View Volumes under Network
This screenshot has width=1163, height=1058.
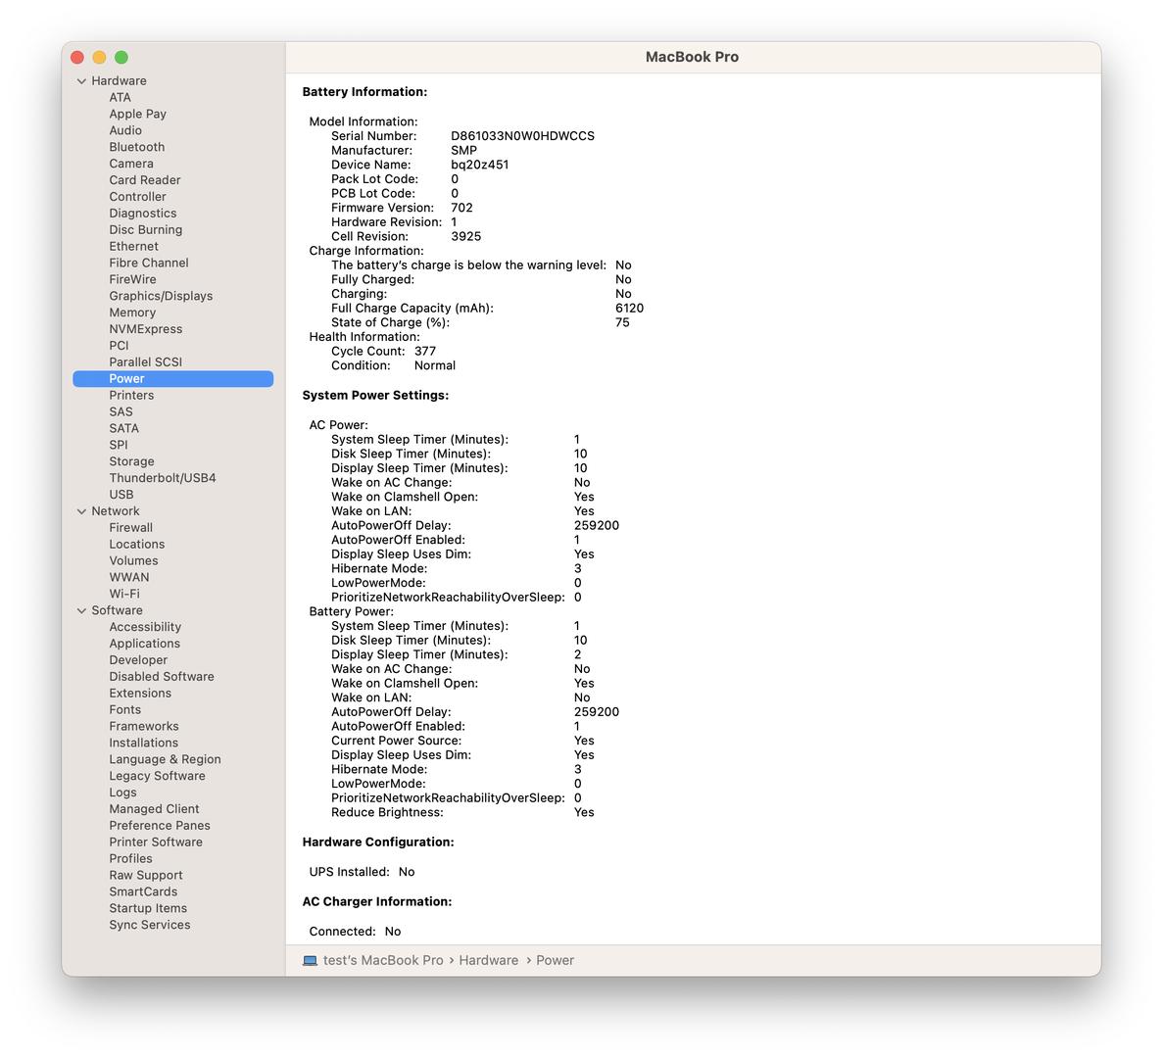tap(133, 560)
